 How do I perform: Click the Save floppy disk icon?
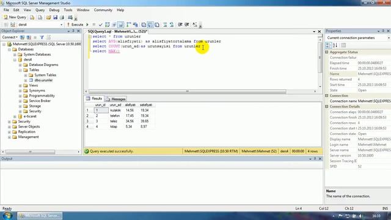click(x=55, y=17)
